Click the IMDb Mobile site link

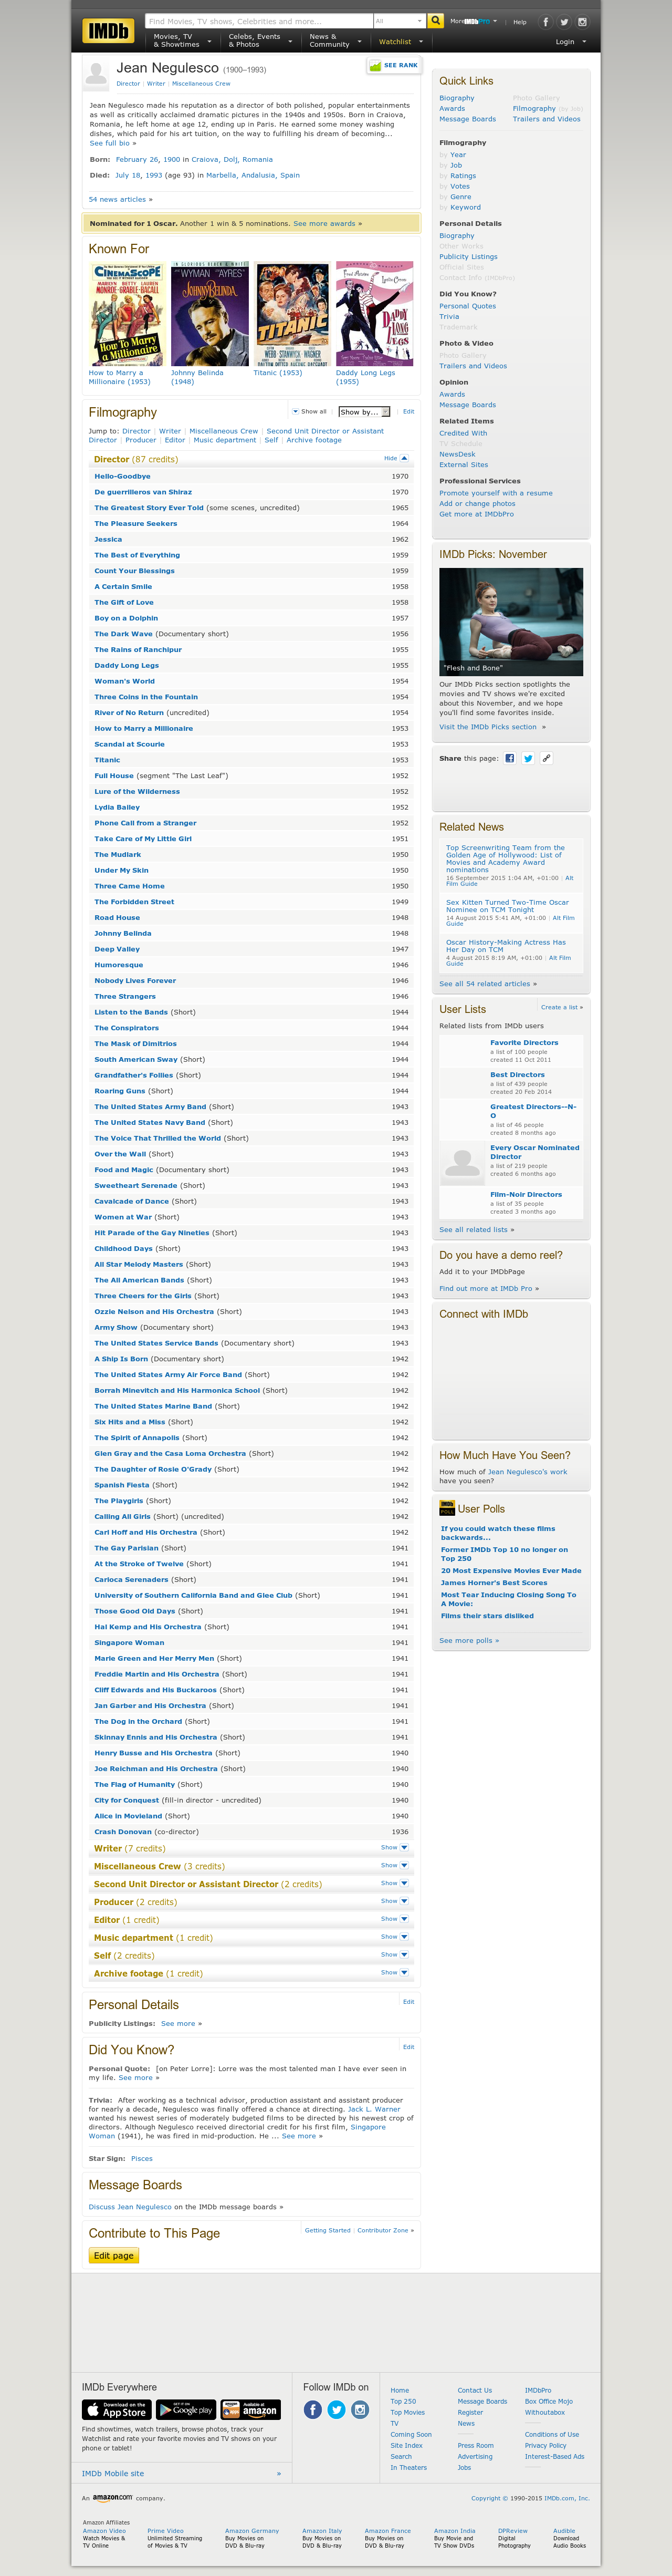pos(113,2473)
